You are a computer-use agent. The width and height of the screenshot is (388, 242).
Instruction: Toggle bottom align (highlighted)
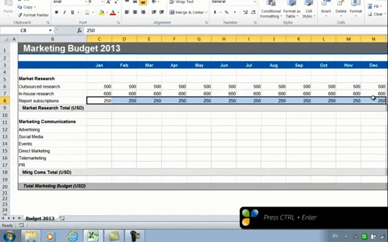pos(143,2)
